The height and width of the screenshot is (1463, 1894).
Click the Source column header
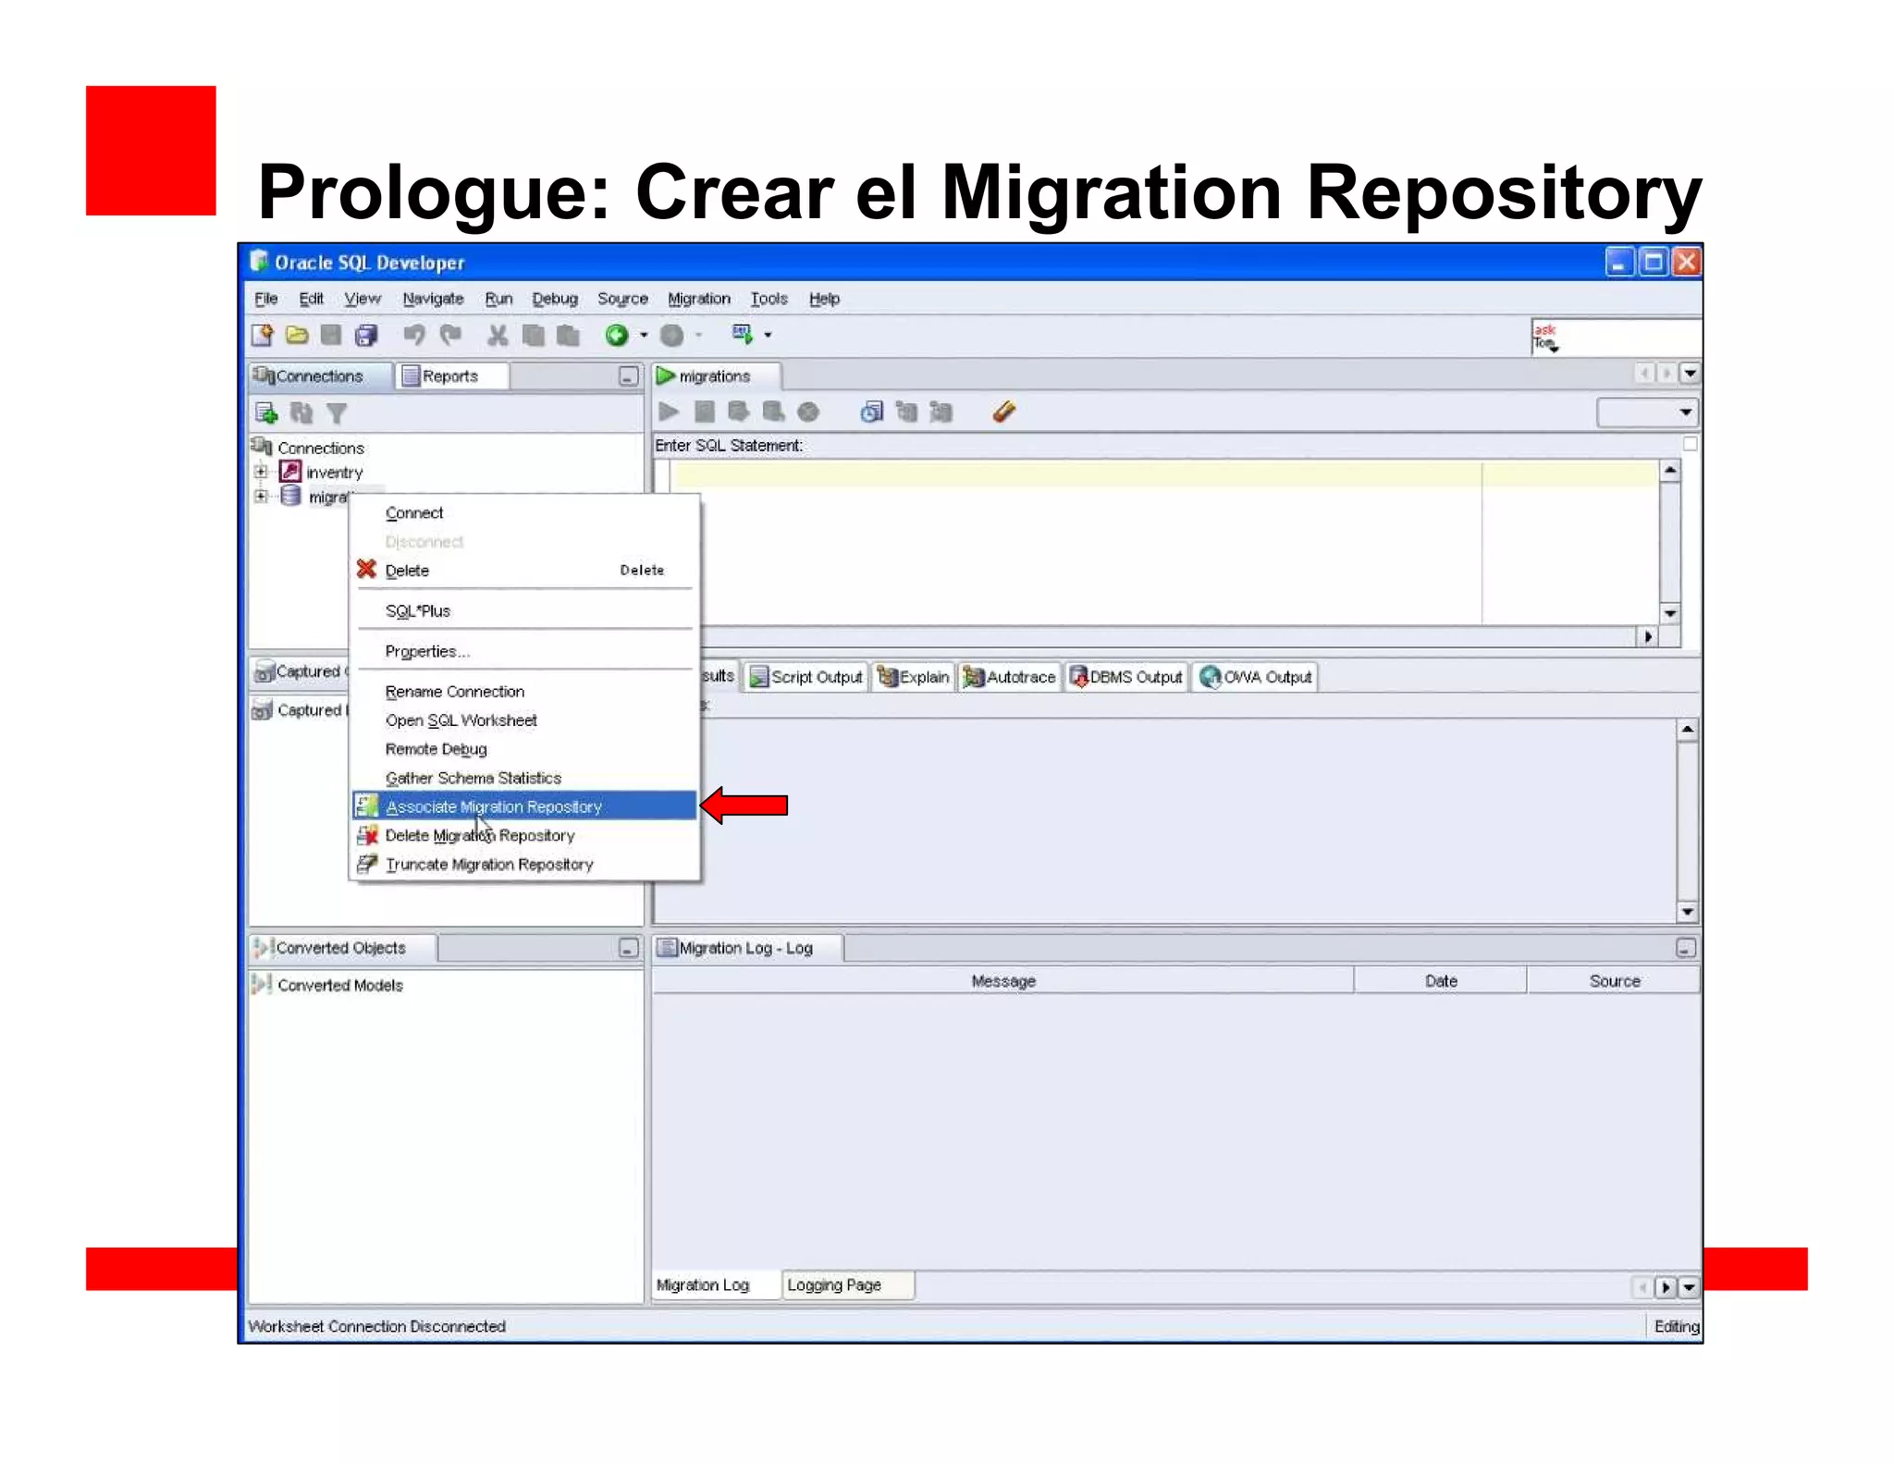point(1615,981)
